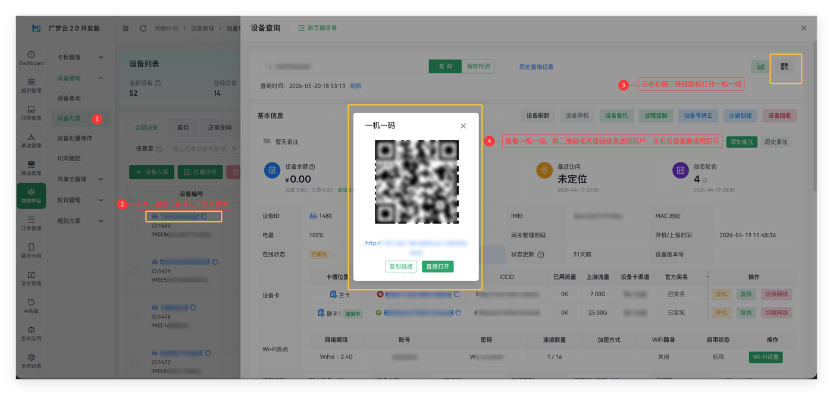
Task: Open AI客服 in the sidebar
Action: click(31, 306)
